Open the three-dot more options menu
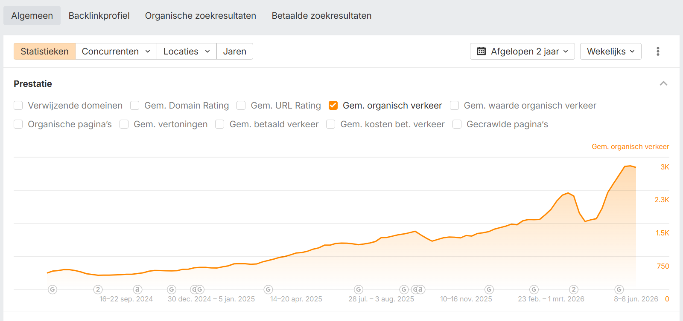This screenshot has height=321, width=683. pyautogui.click(x=658, y=52)
